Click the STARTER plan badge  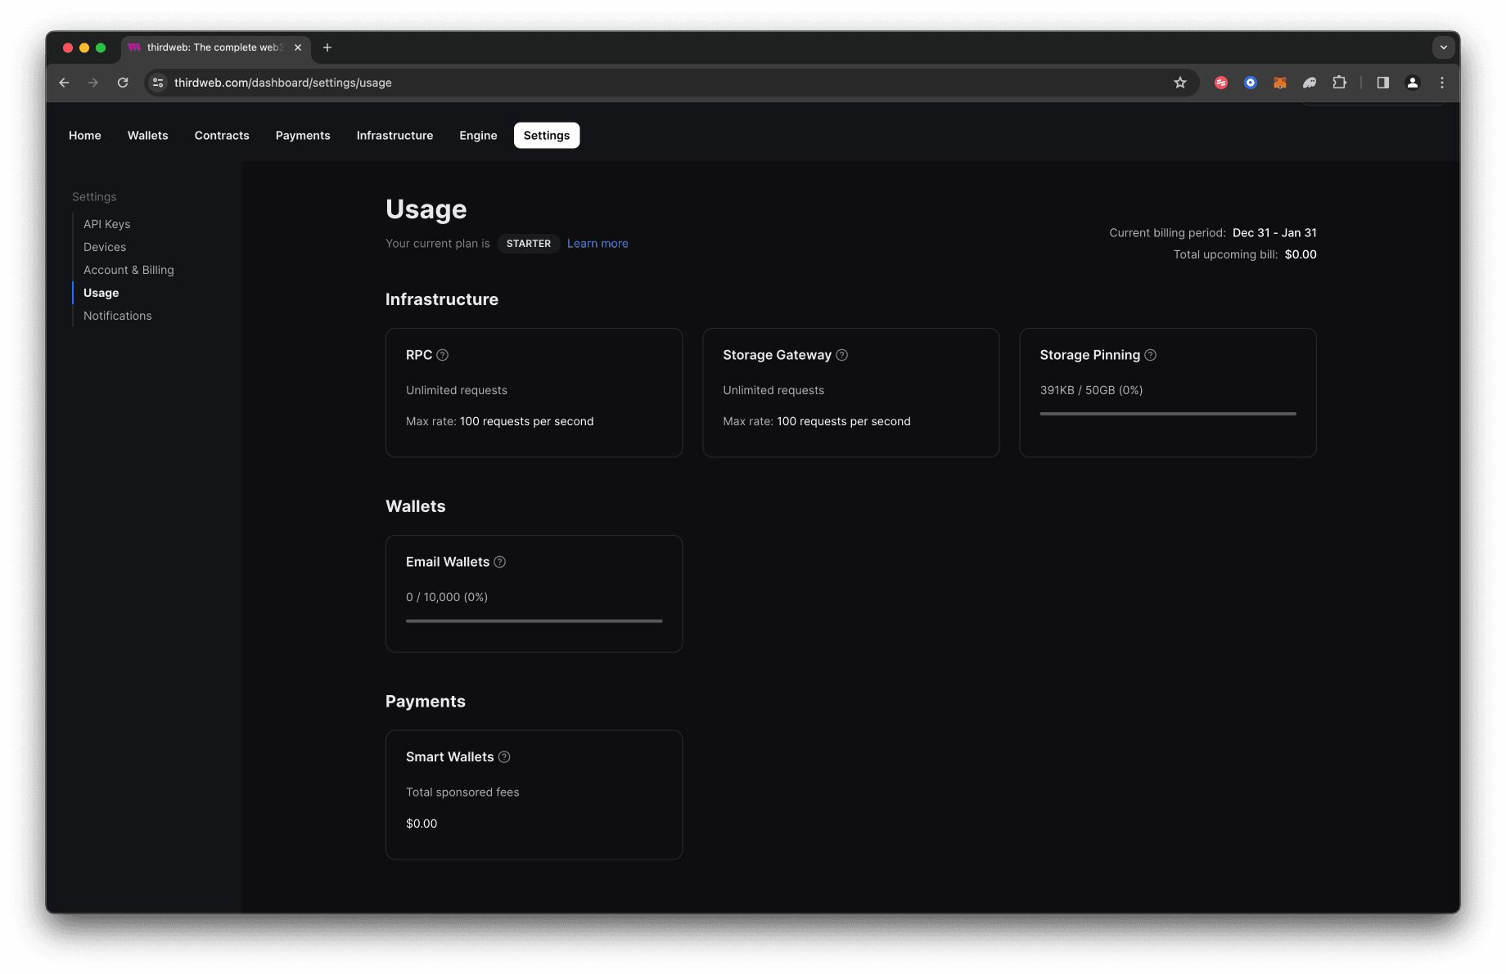tap(529, 244)
